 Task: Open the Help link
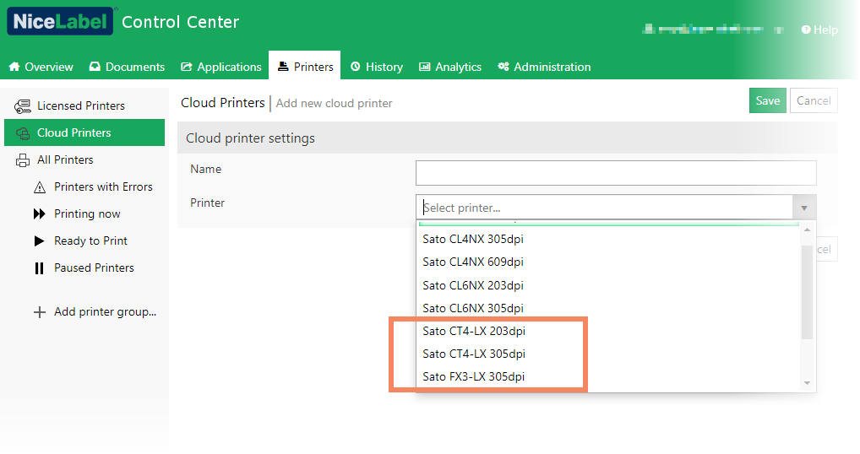pyautogui.click(x=819, y=30)
